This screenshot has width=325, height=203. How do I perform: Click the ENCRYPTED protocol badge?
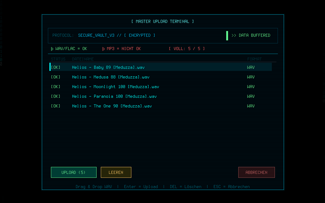[x=140, y=35]
